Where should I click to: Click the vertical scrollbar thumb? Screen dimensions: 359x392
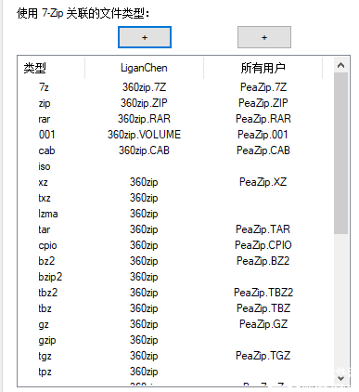tap(341, 153)
